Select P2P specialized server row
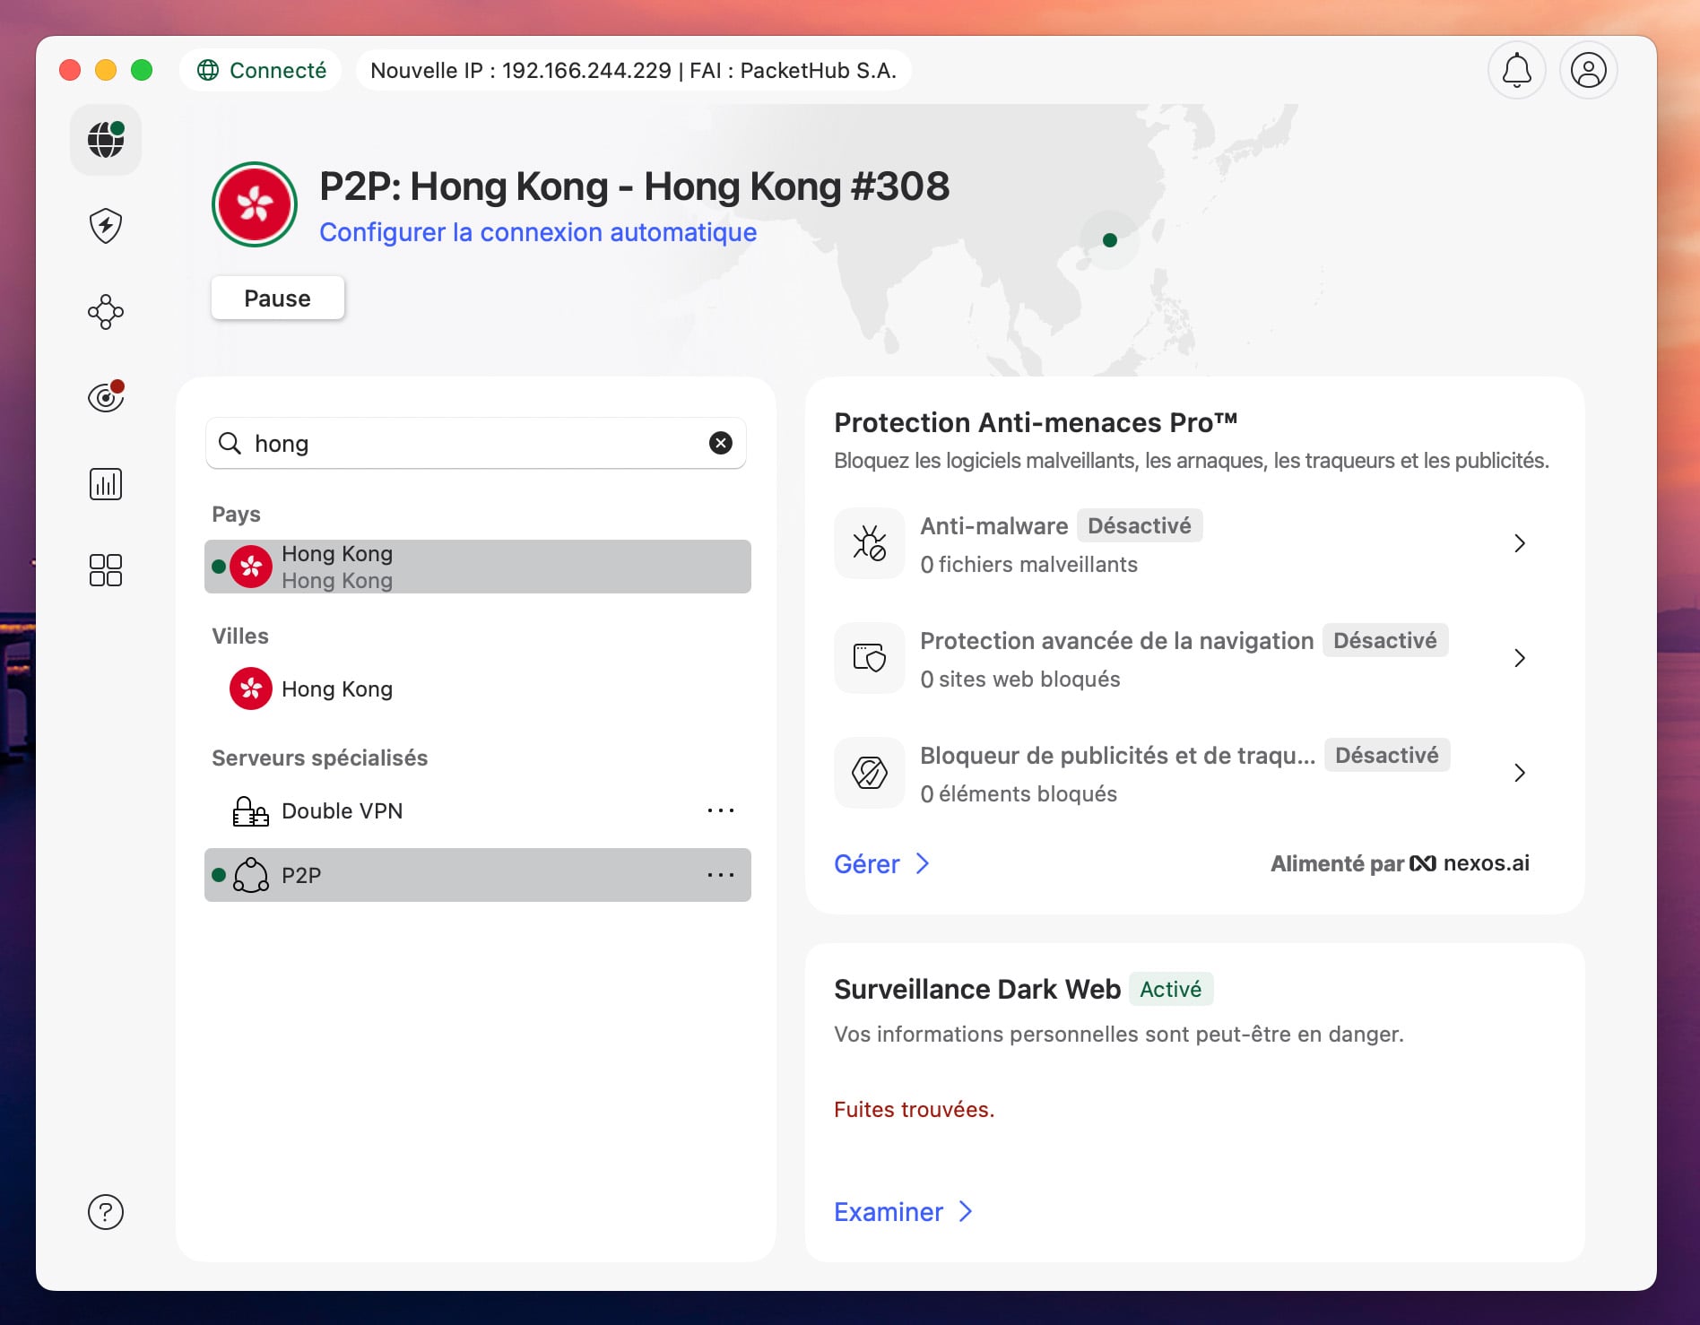This screenshot has width=1700, height=1325. [478, 875]
